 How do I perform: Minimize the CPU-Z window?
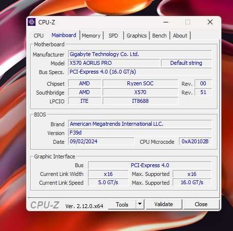166,22
